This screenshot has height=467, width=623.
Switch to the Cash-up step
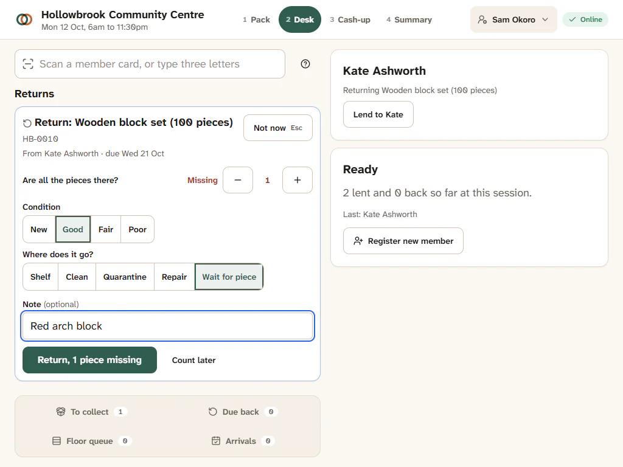350,19
